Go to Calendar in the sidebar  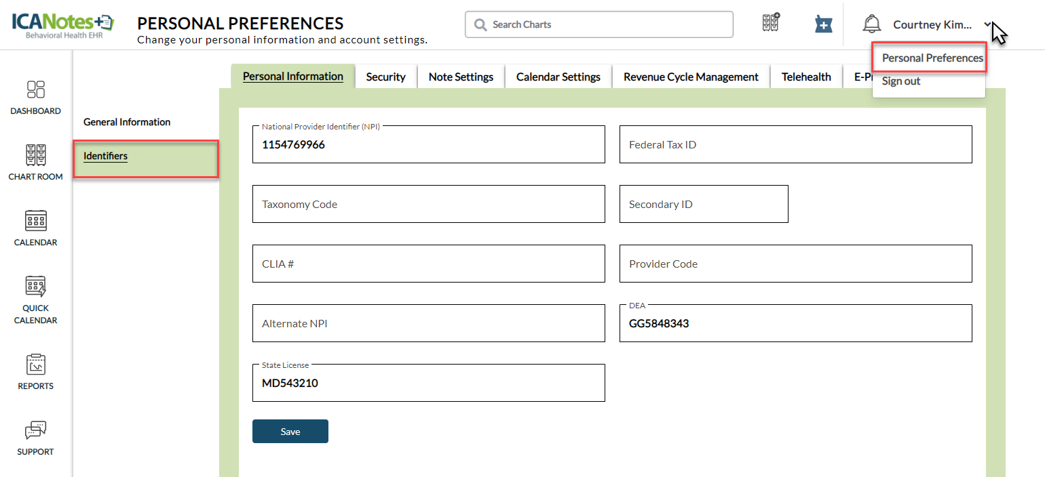point(35,228)
